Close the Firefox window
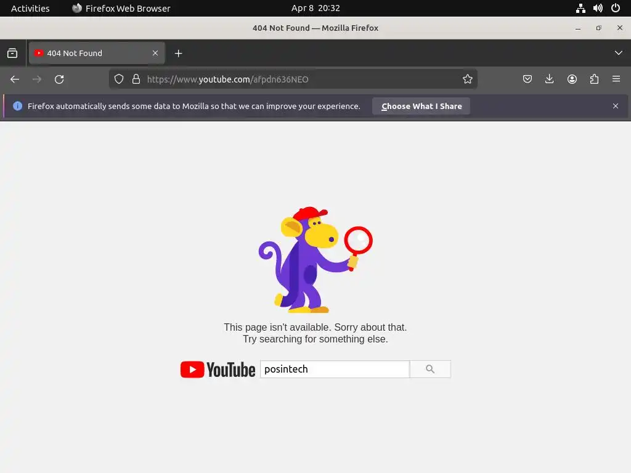631x473 pixels. [620, 28]
